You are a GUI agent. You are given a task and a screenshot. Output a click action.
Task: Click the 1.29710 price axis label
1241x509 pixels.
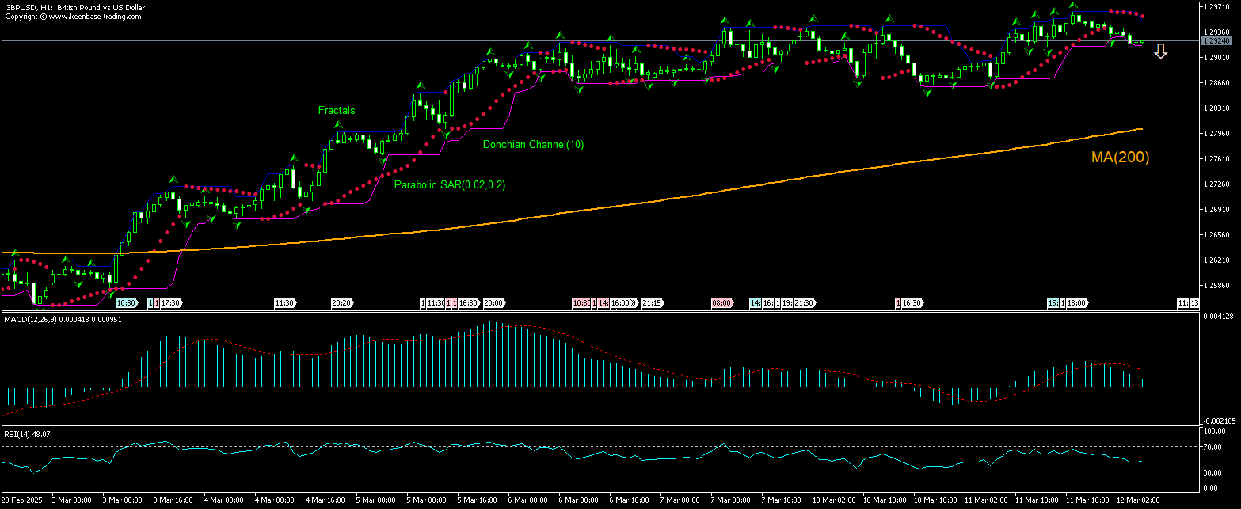1216,6
